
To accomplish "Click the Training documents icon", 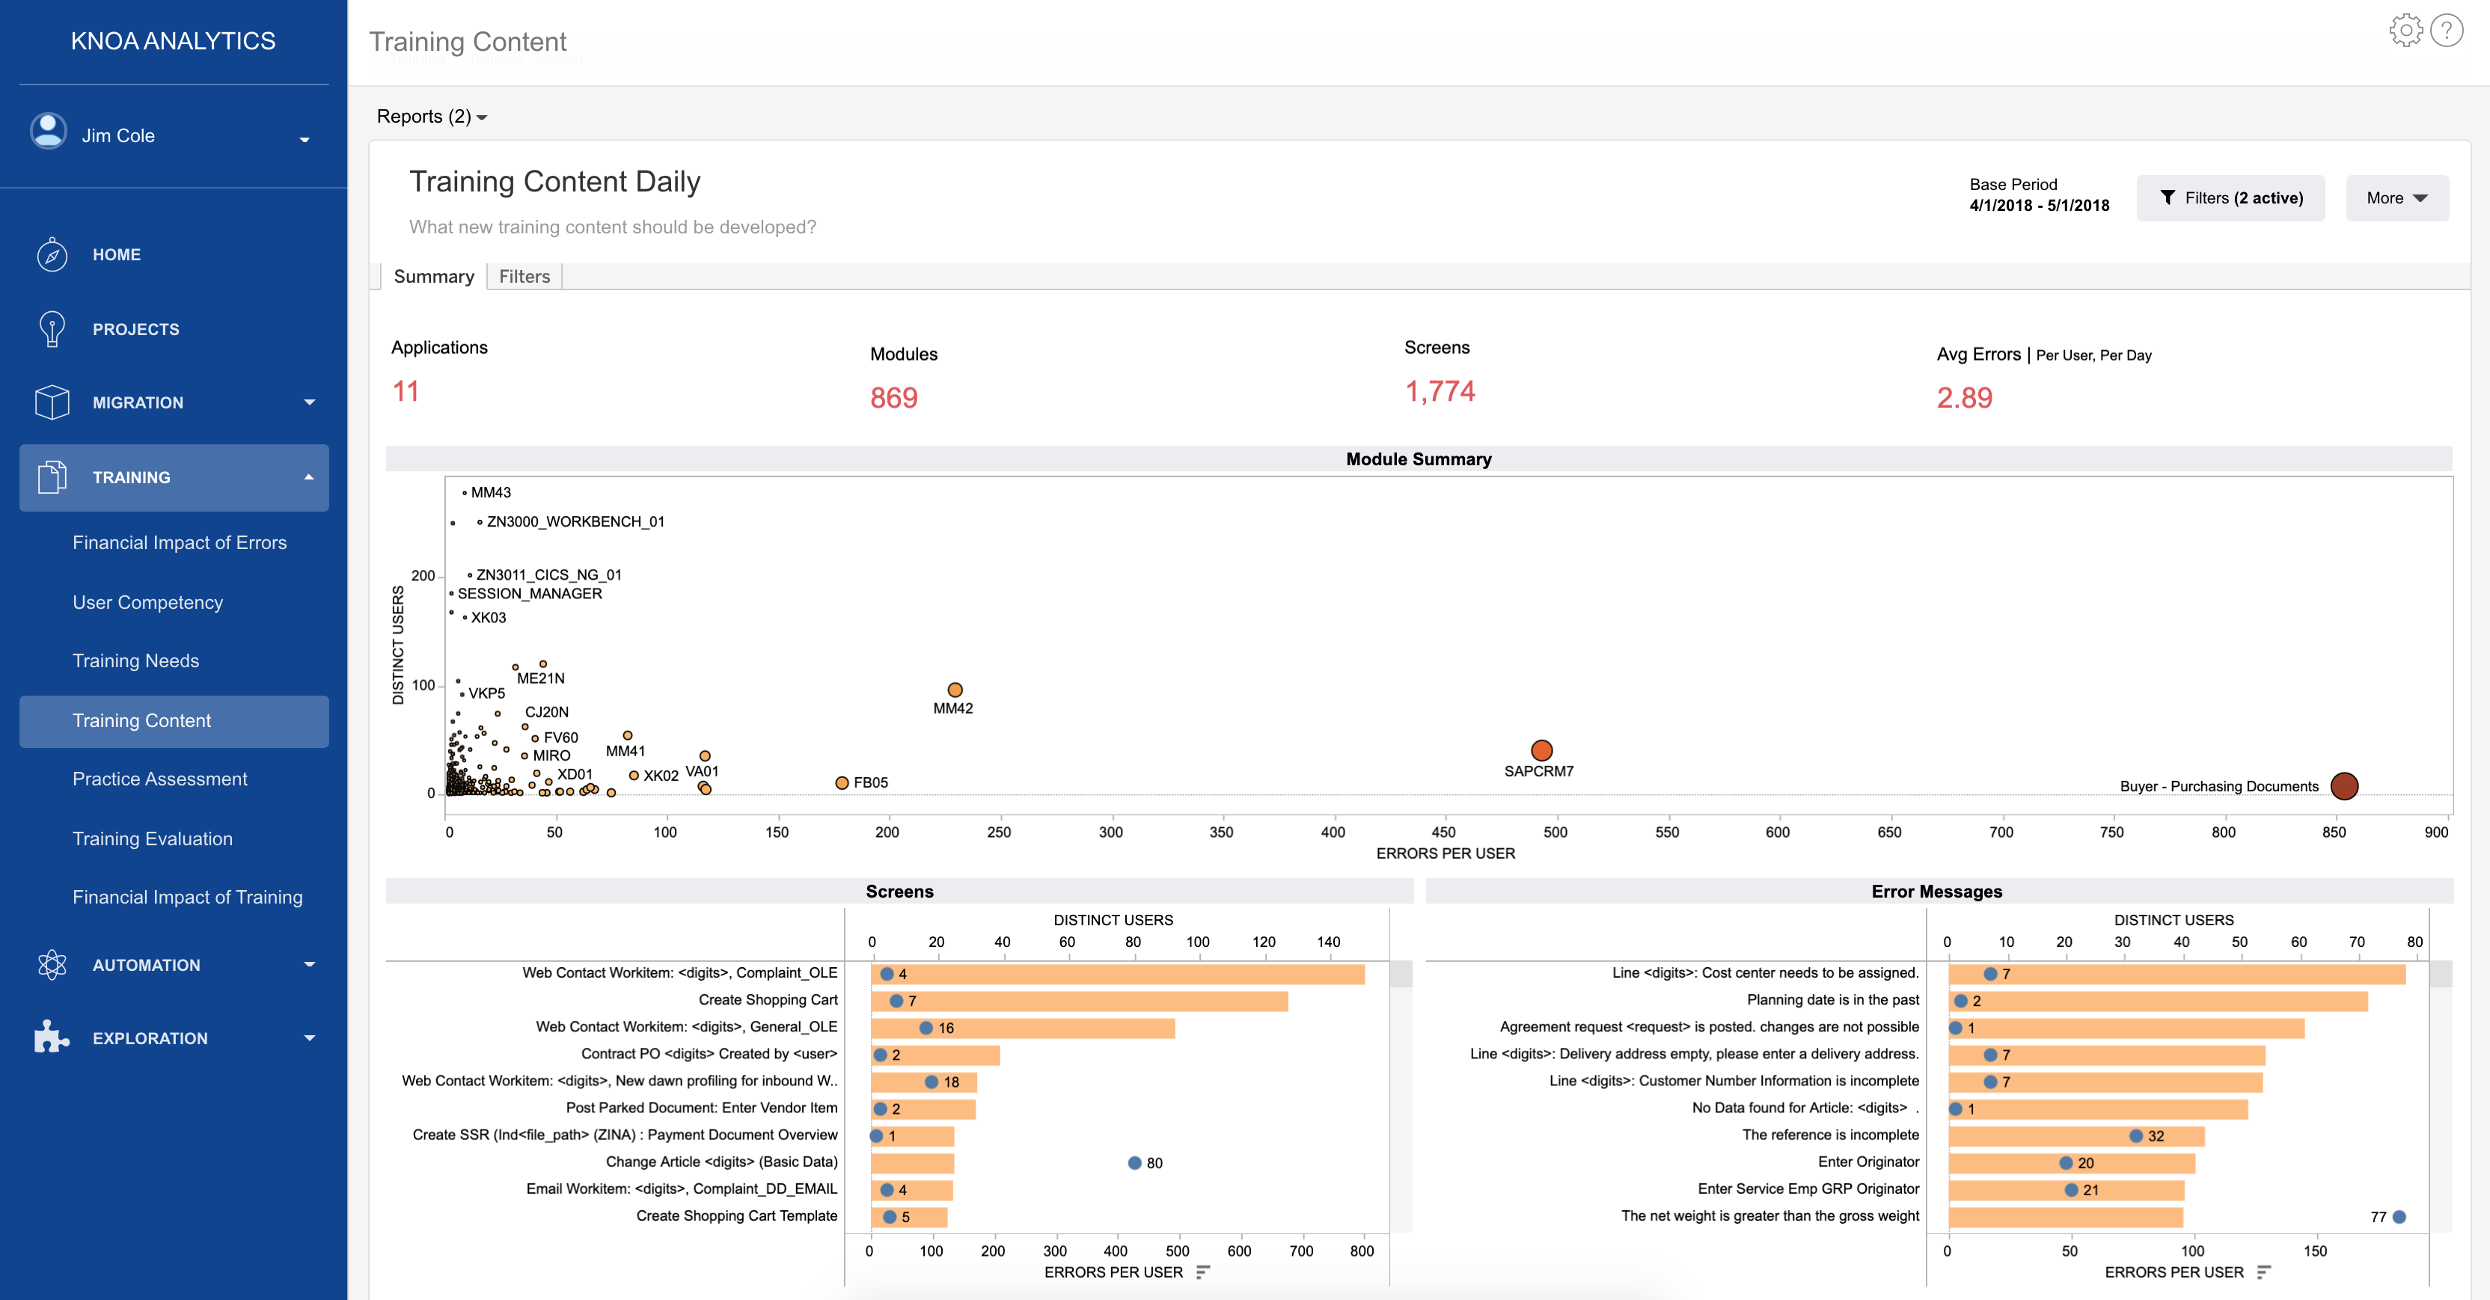I will [x=52, y=477].
